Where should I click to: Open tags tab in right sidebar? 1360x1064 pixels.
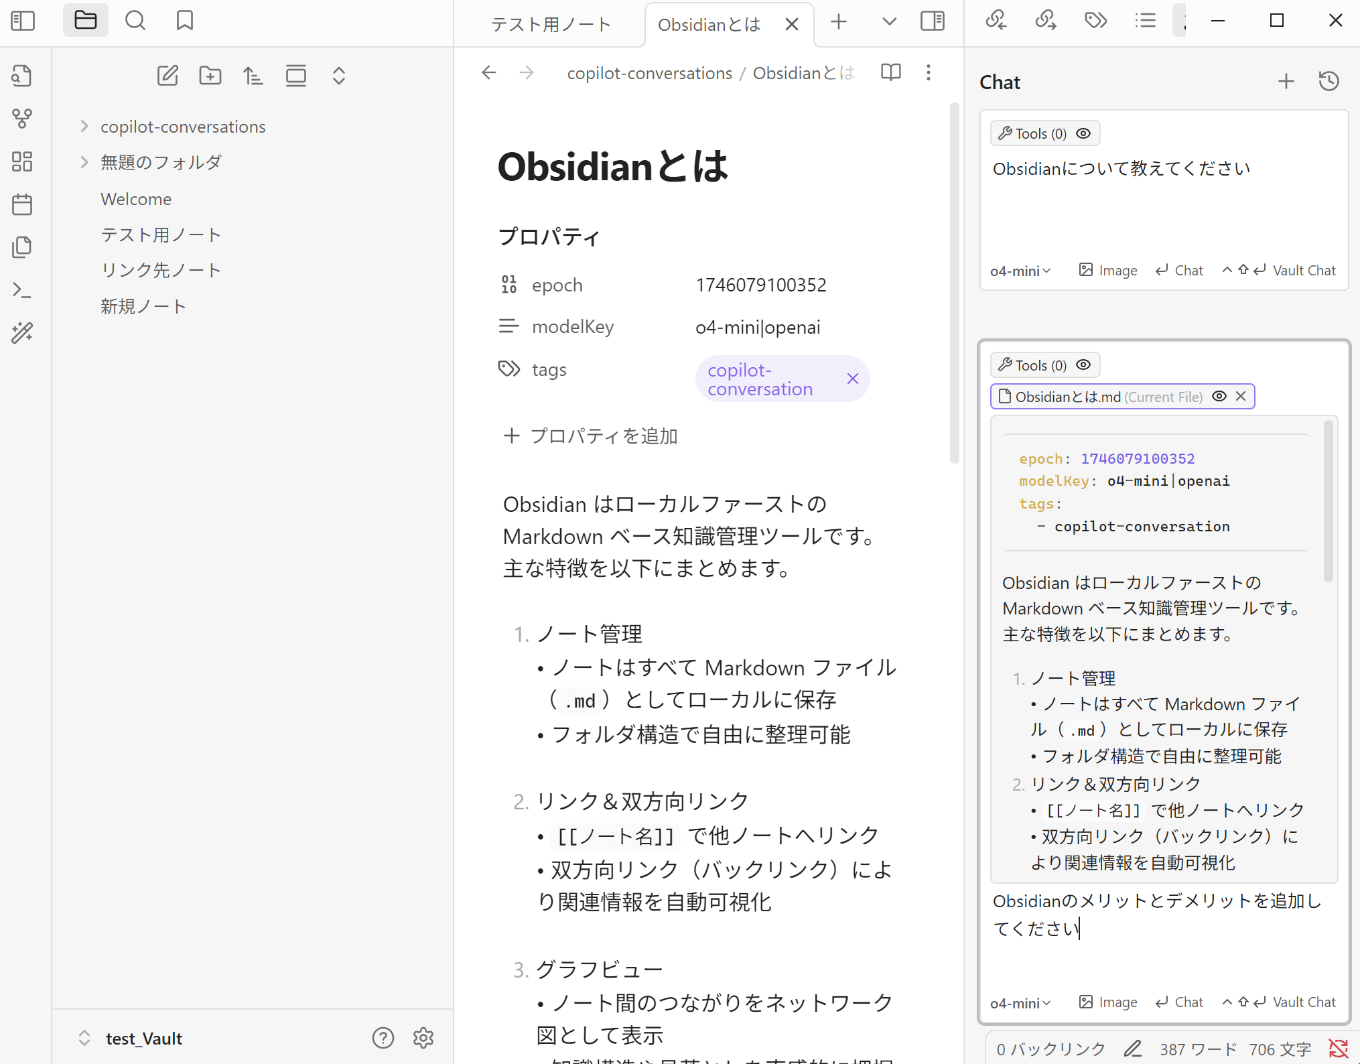(1096, 21)
